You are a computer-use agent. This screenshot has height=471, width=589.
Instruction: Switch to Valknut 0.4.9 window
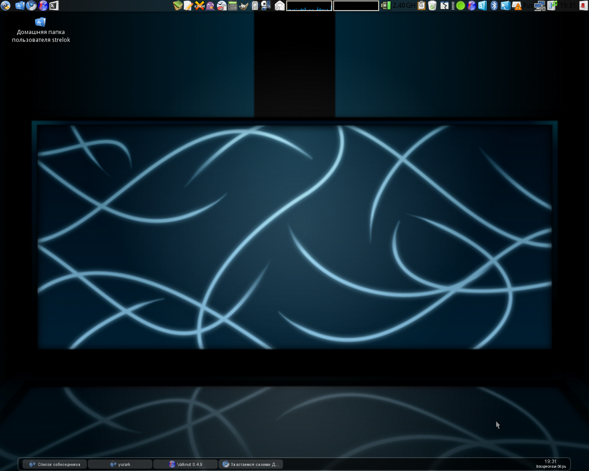point(185,464)
